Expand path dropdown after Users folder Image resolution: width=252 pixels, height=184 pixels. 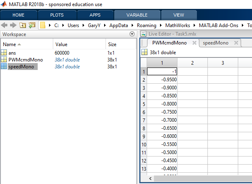(x=83, y=25)
